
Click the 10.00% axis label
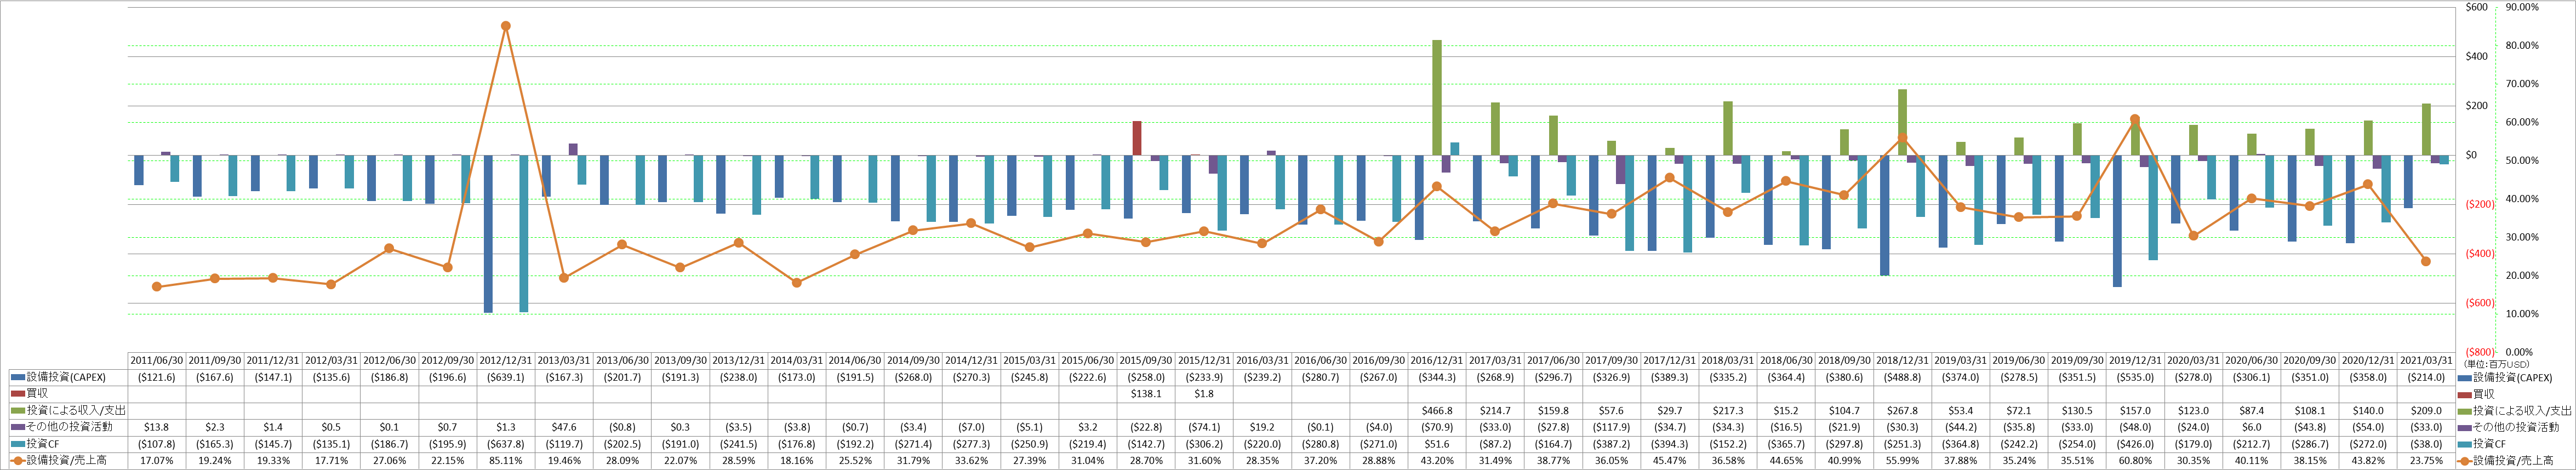[x=2522, y=314]
